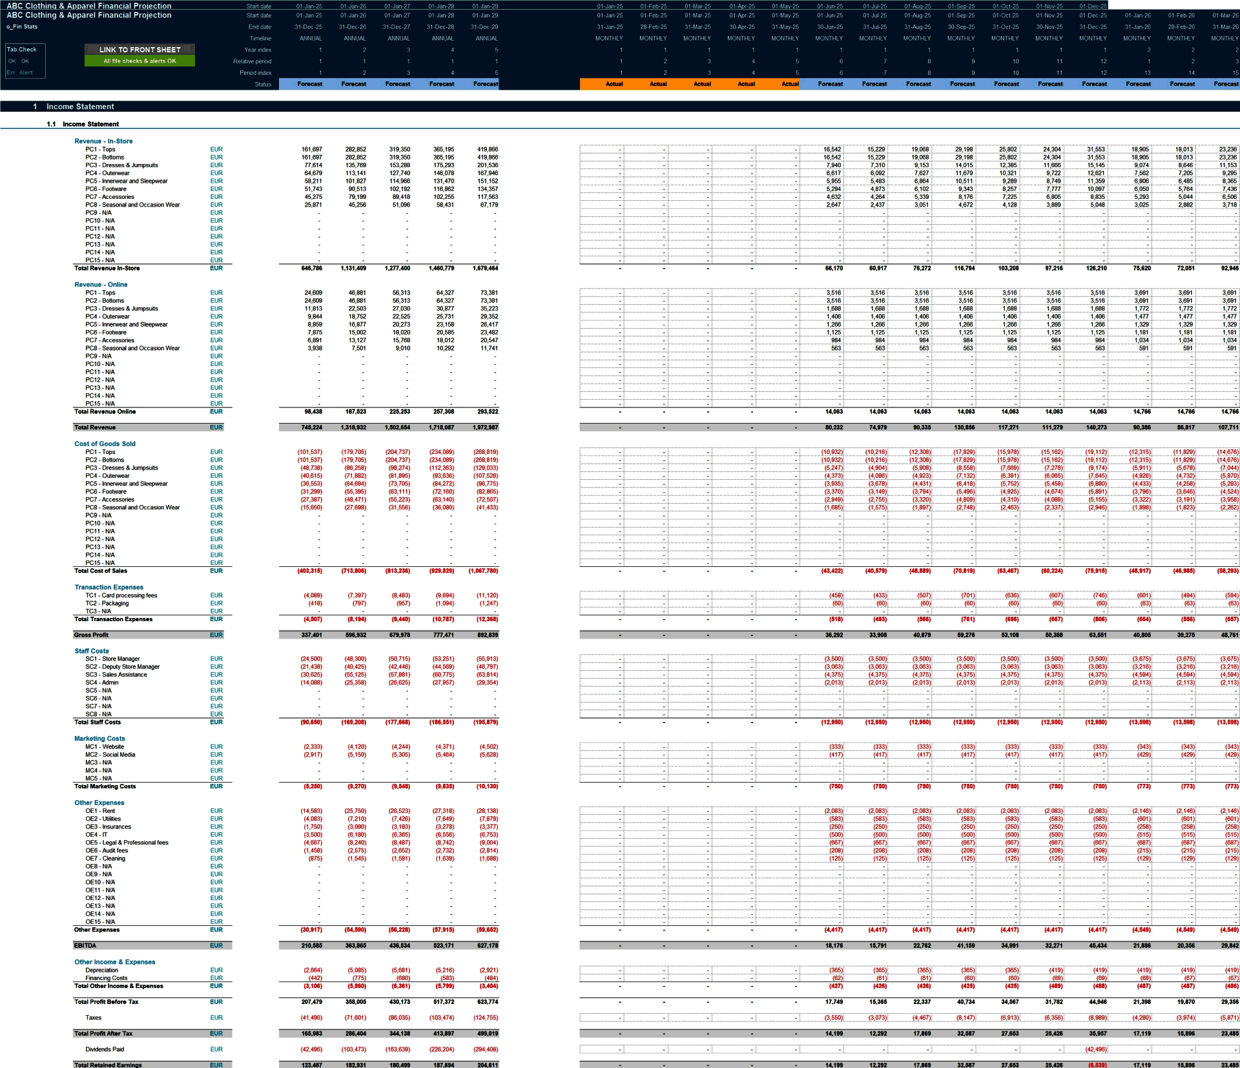This screenshot has width=1240, height=1068.
Task: Select MC1 - Website row label
Action: 105,747
